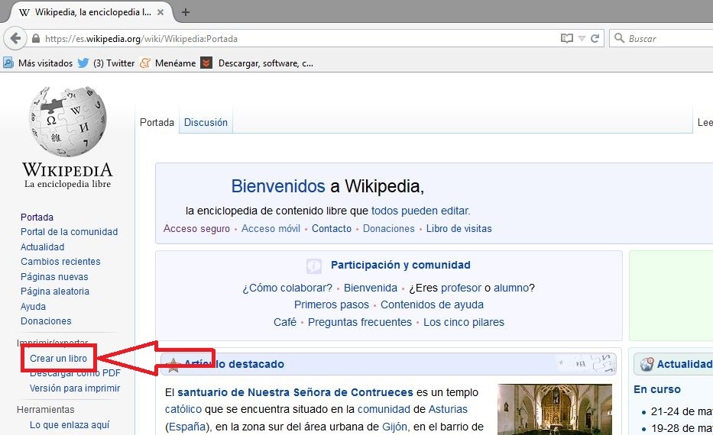
Task: Click the browser back arrow button
Action: 15,38
